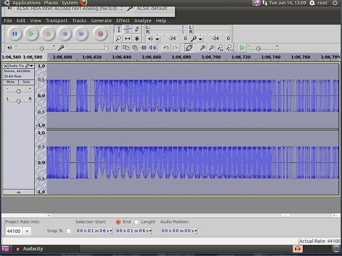Image resolution: width=342 pixels, height=256 pixels.
Task: Skip to end of the track
Action: [x=81, y=34]
